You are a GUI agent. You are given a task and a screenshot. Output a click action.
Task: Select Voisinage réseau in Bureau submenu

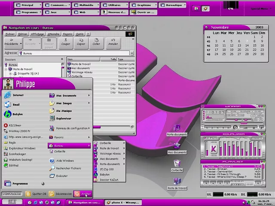click(110, 153)
